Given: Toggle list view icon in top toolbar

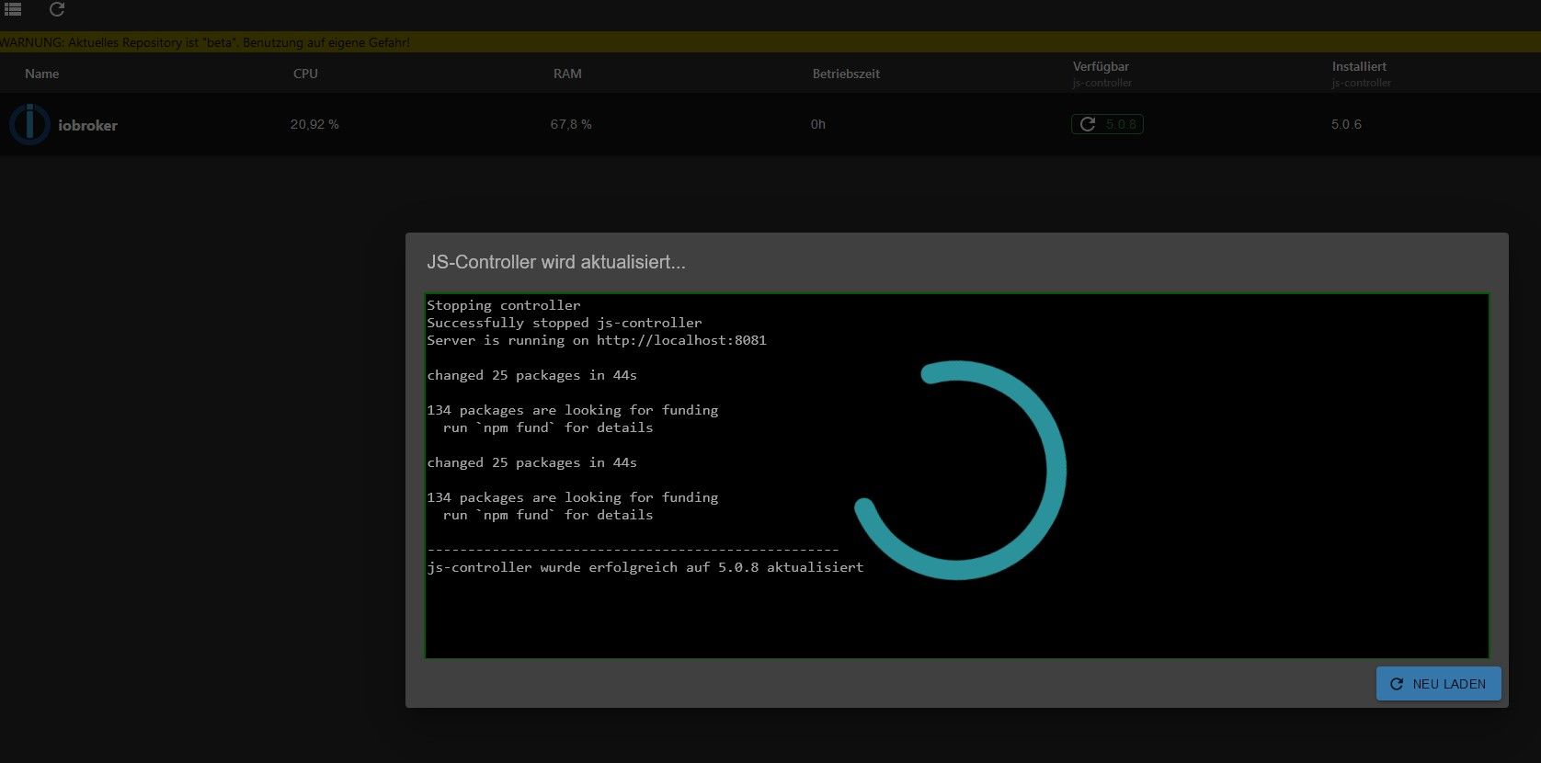Looking at the screenshot, I should 13,9.
